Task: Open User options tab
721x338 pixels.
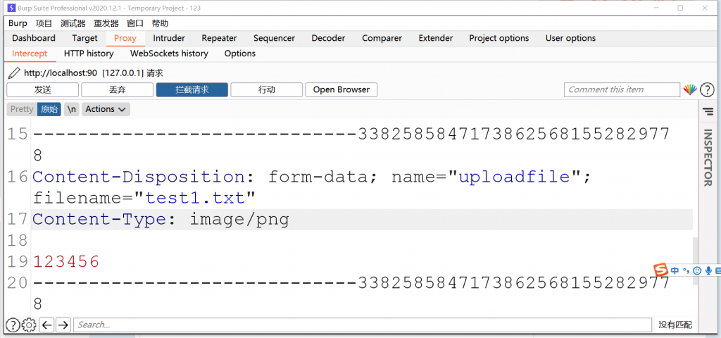Action: 570,38
